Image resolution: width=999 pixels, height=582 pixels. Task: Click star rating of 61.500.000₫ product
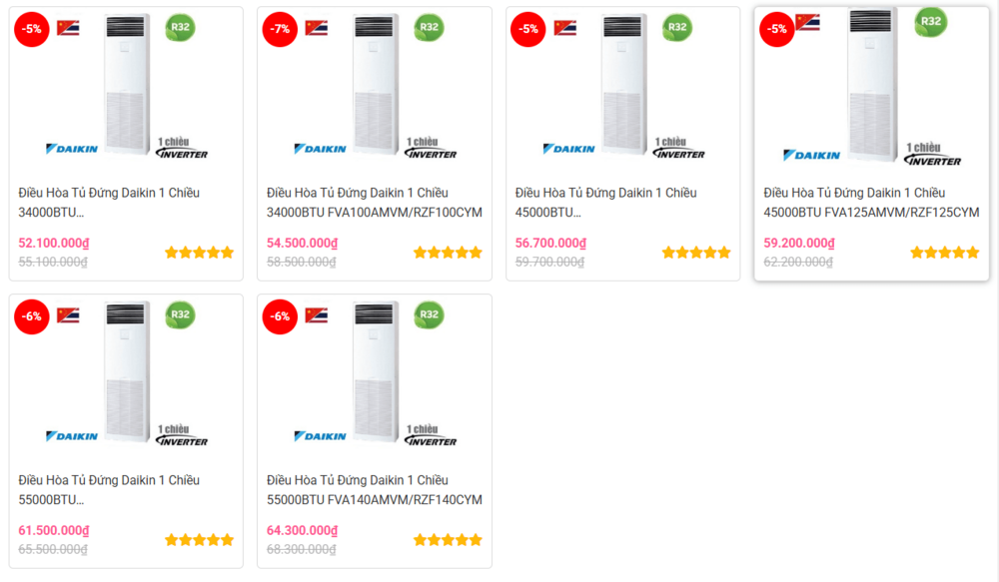(x=199, y=540)
